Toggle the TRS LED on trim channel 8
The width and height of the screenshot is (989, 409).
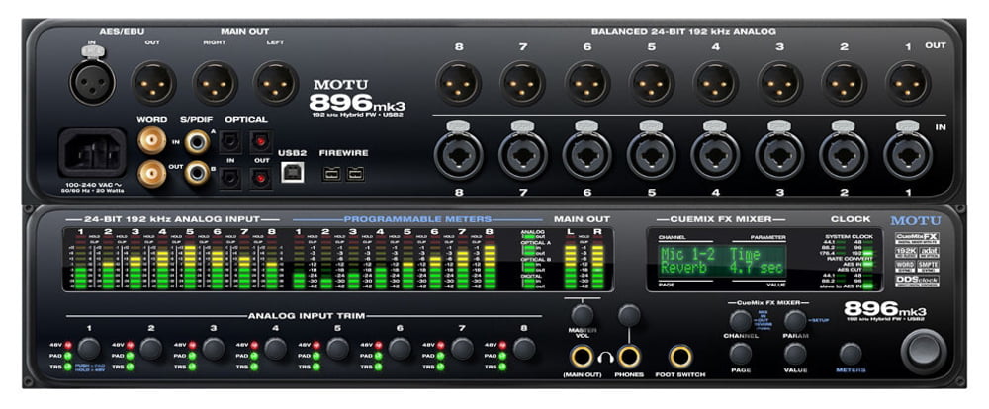coord(502,367)
